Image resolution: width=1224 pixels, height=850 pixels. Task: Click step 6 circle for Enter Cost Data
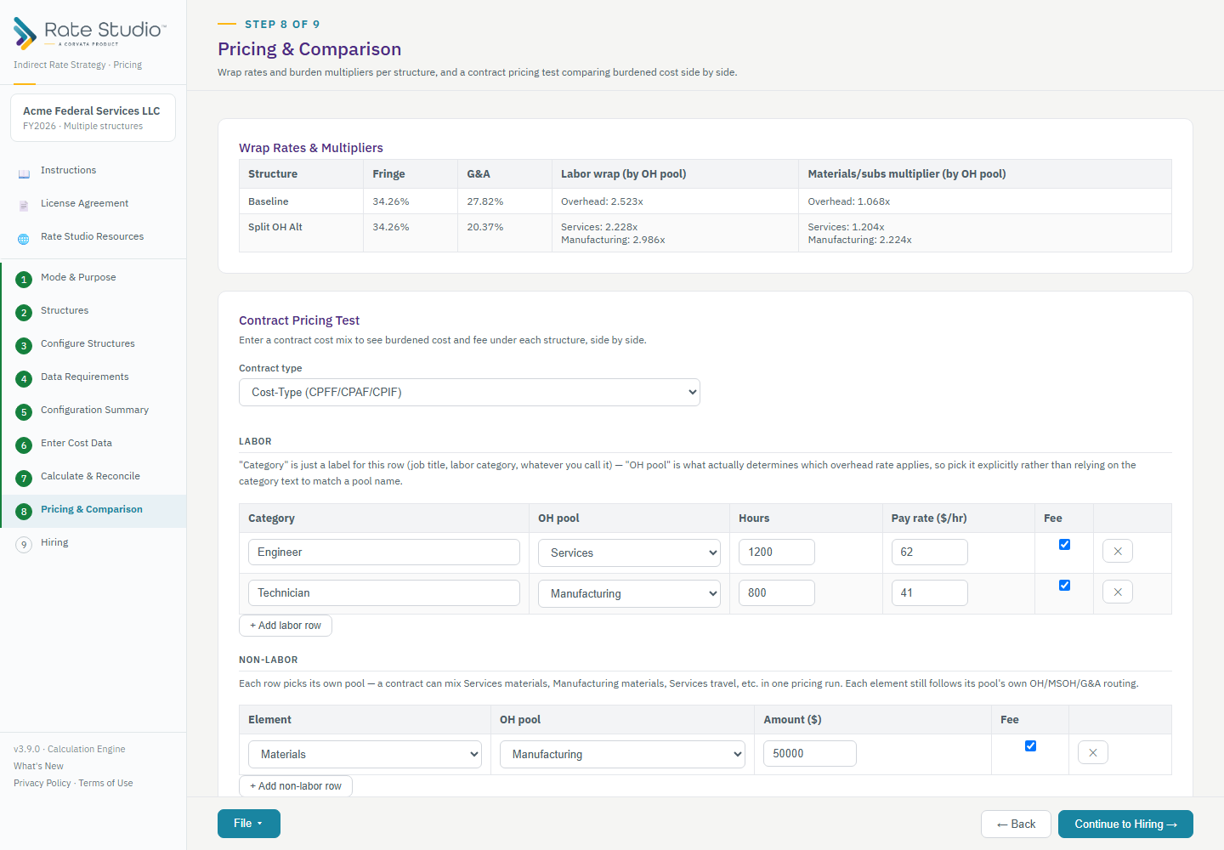24,445
